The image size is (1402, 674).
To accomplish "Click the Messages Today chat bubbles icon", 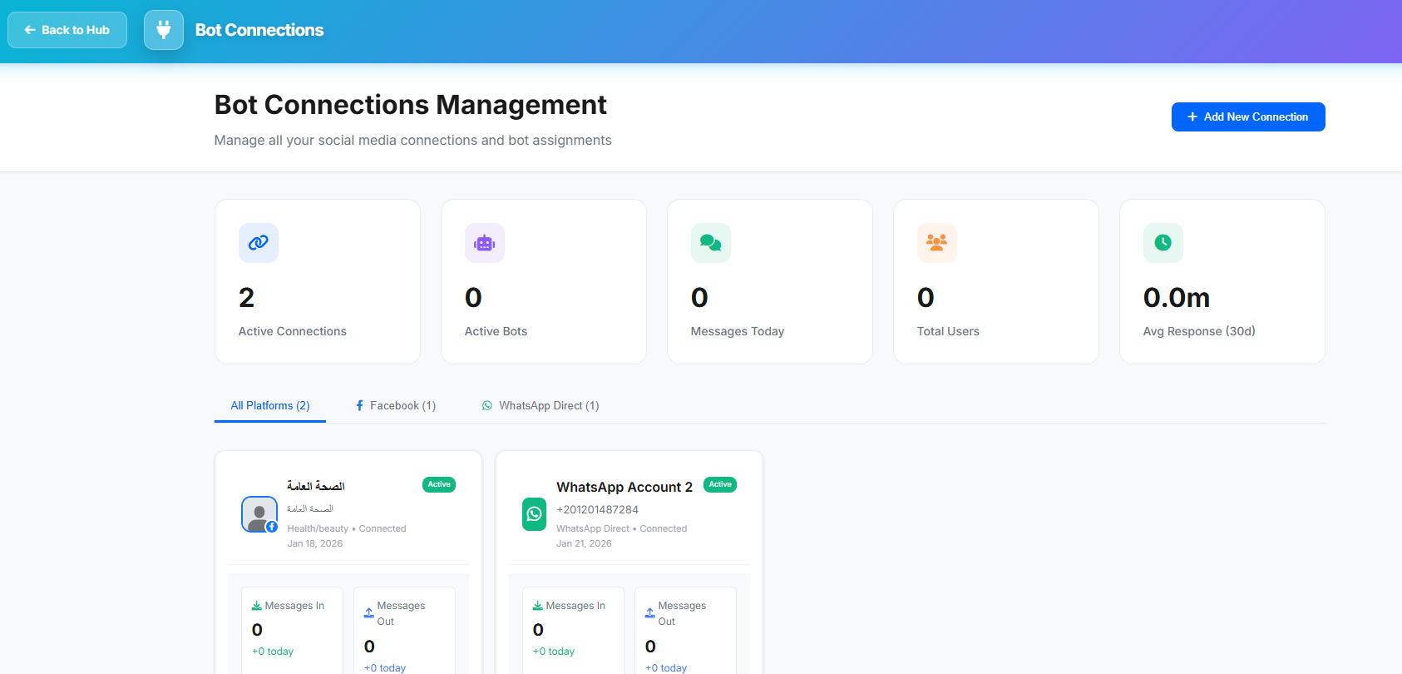I will pos(711,243).
